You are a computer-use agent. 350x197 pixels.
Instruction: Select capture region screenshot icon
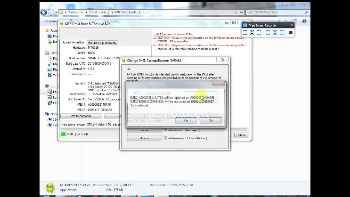tap(259, 33)
